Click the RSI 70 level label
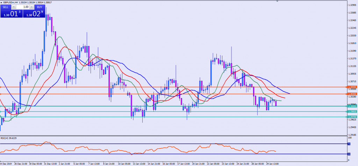 click(349, 144)
